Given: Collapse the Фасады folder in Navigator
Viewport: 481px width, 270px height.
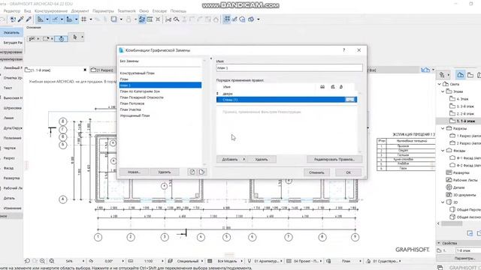Looking at the screenshot, I should (x=443, y=151).
